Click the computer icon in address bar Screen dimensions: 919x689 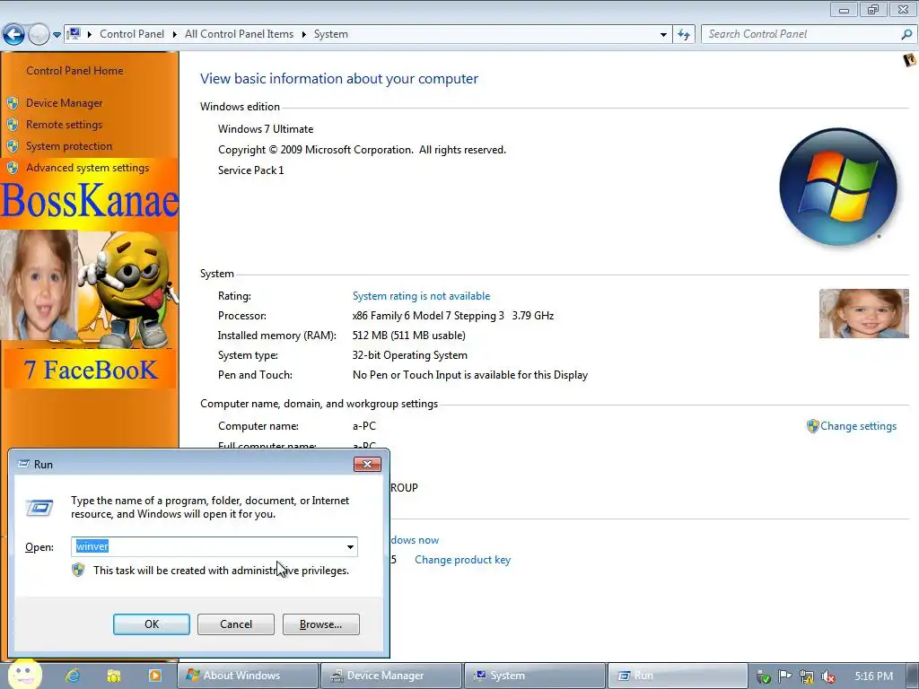74,34
